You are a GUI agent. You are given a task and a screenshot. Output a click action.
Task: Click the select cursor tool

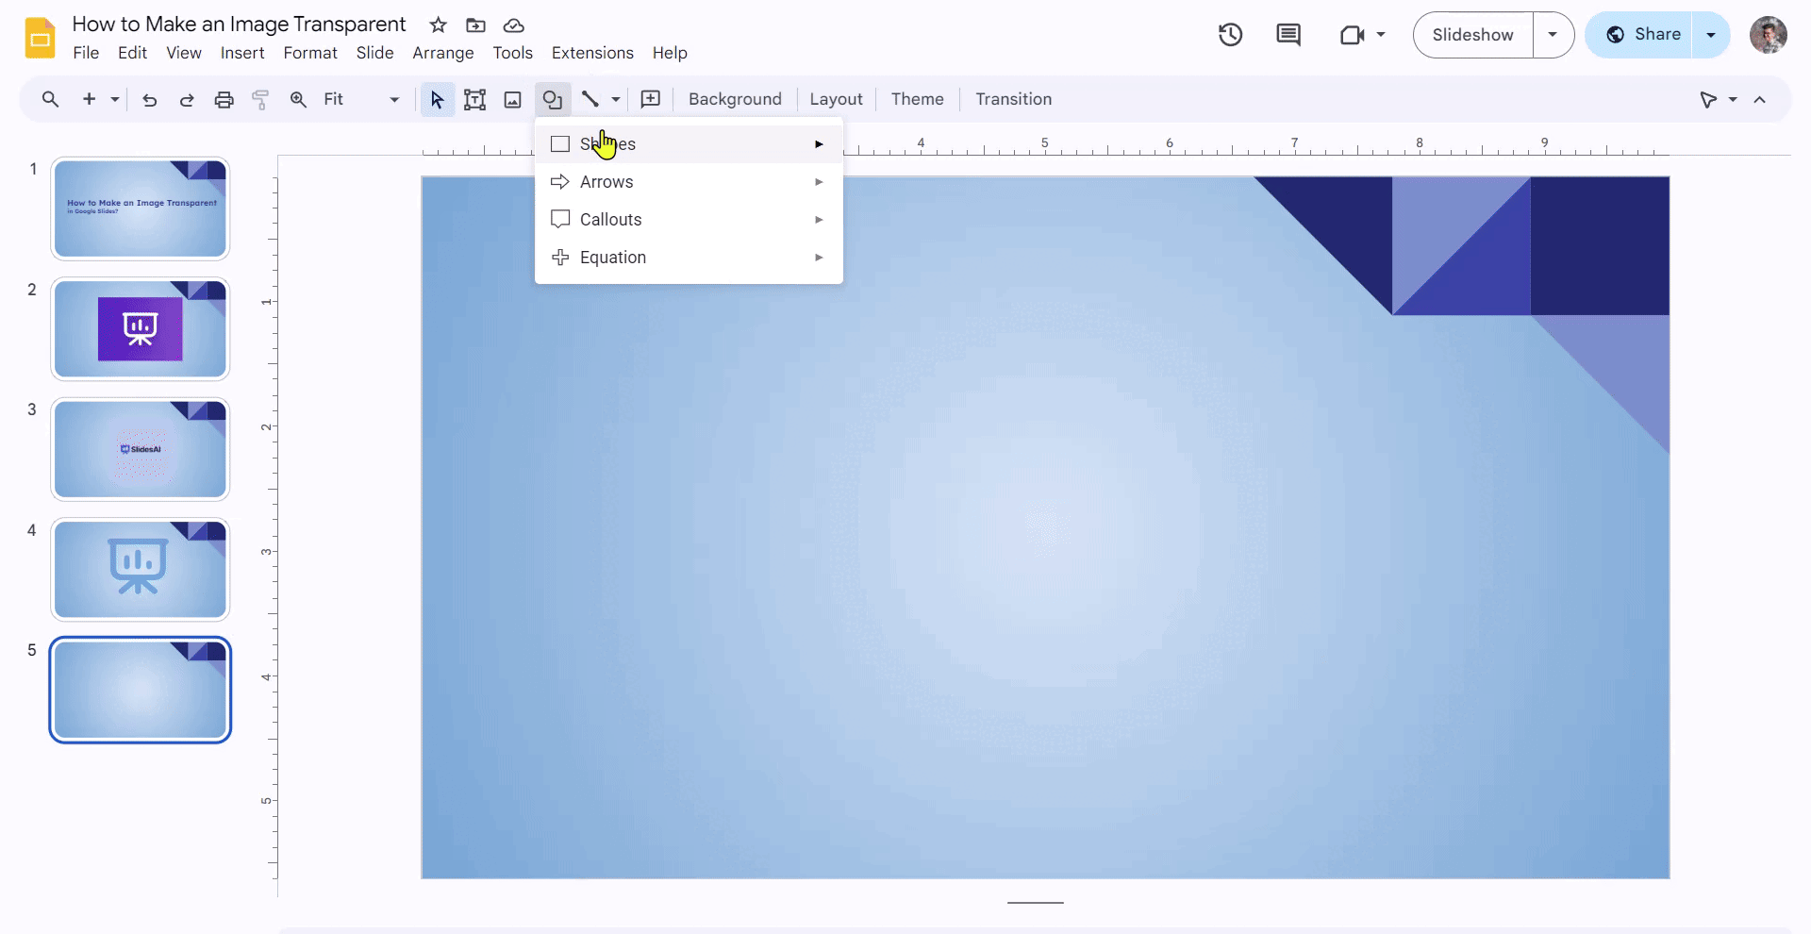[x=437, y=100]
